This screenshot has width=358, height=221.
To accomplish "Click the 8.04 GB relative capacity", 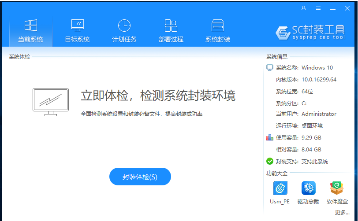I will pos(311,149).
